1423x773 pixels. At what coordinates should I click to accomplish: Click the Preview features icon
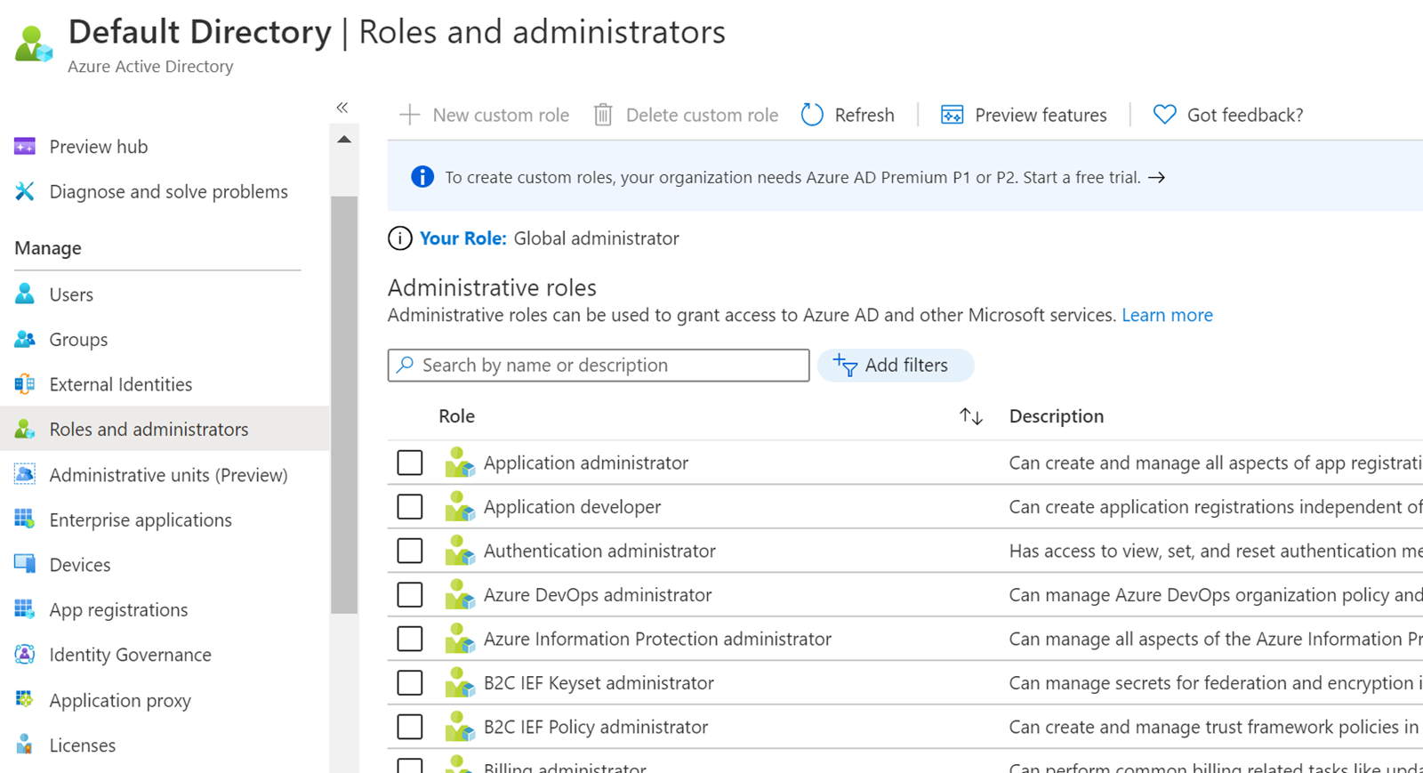pos(952,115)
